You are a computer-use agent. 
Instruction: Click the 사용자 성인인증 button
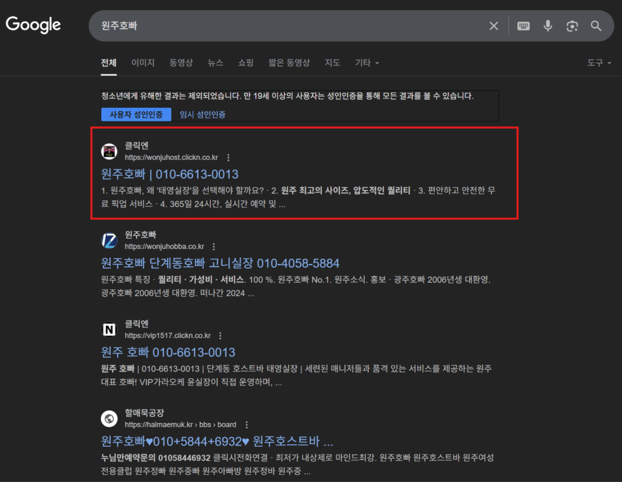coord(136,115)
